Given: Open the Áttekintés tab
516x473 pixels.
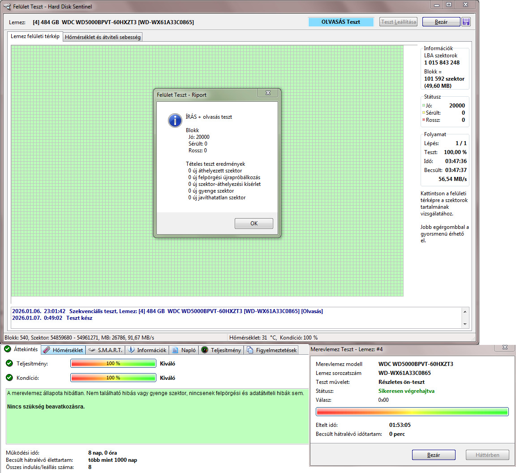Looking at the screenshot, I should pyautogui.click(x=21, y=349).
